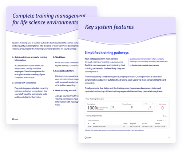
Task: Click the Qualio logo on the back page
Action: [x=15, y=119]
